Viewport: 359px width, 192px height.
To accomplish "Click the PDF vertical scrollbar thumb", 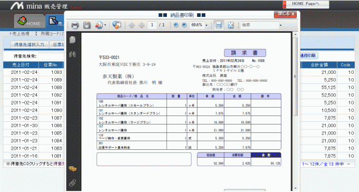I will 295,76.
